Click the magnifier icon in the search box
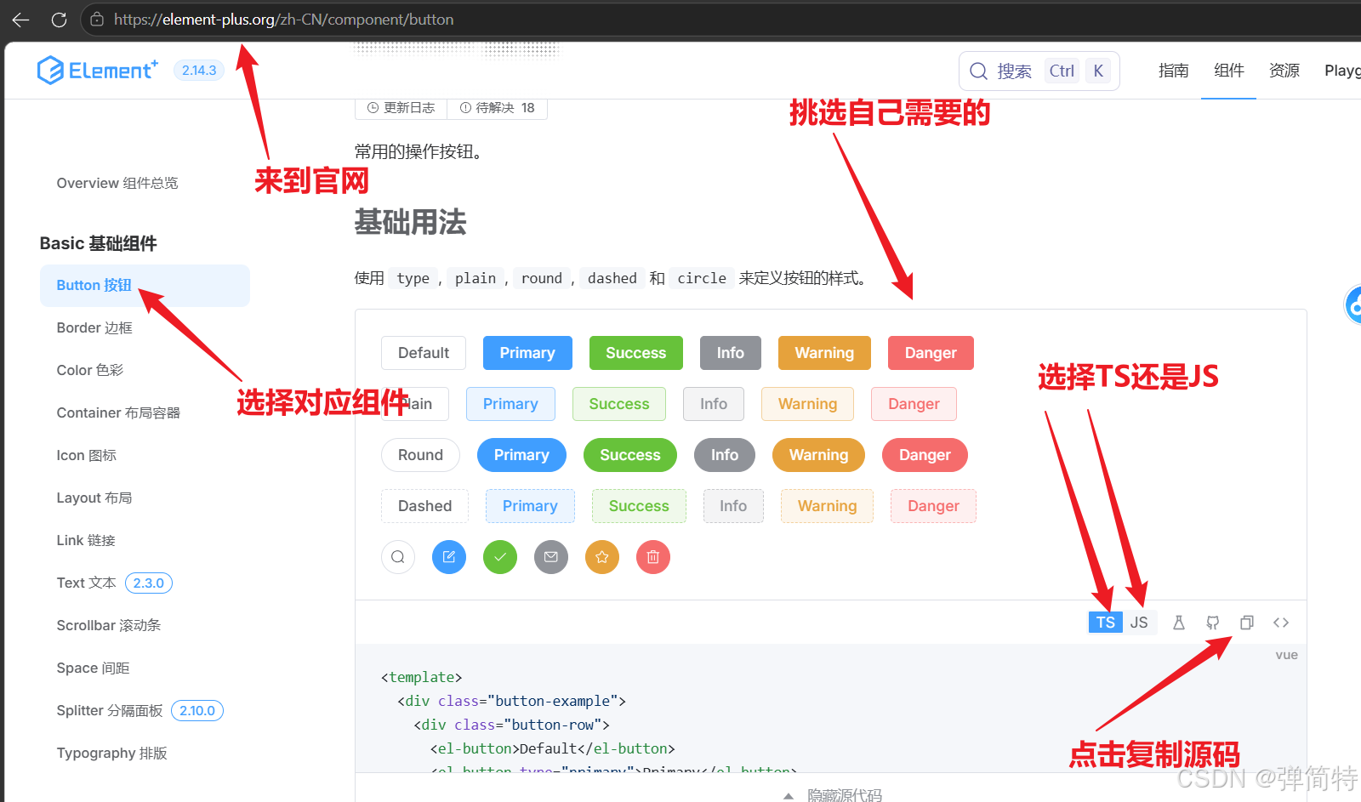Image resolution: width=1361 pixels, height=802 pixels. [979, 71]
